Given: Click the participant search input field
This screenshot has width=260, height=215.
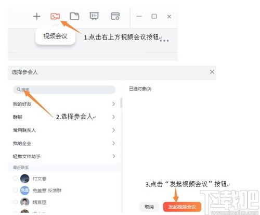Looking at the screenshot, I should tap(64, 90).
